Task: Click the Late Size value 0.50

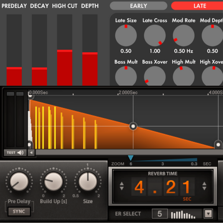Action: [x=126, y=51]
